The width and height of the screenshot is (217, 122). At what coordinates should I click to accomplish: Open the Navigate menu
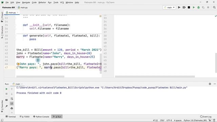(x=26, y=2)
